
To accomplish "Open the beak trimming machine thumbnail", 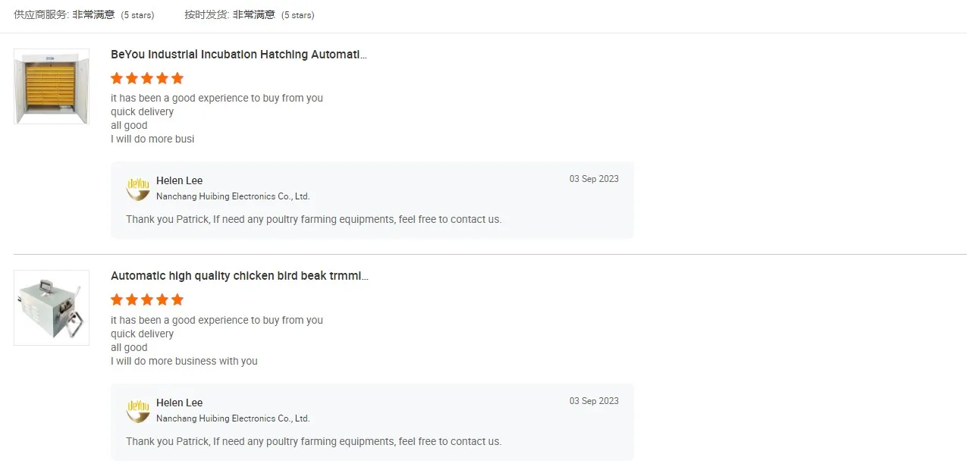I will coord(52,308).
